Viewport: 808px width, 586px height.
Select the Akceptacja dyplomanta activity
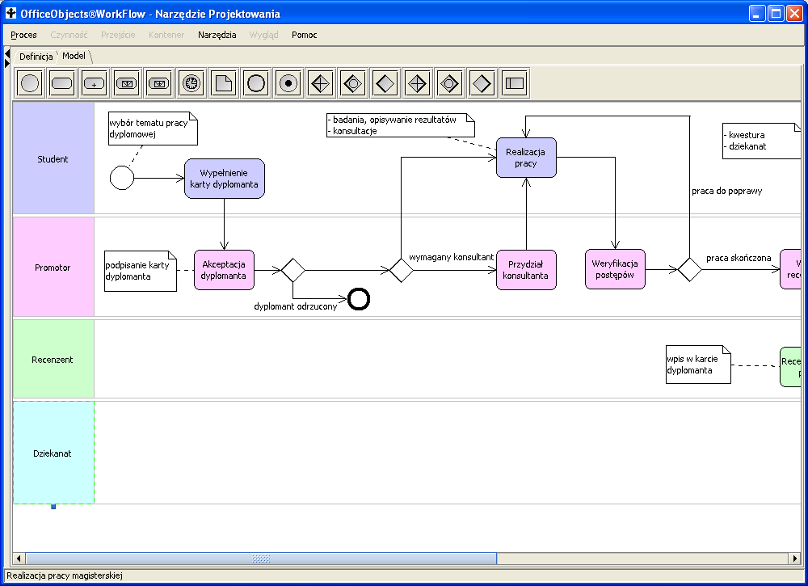click(224, 270)
